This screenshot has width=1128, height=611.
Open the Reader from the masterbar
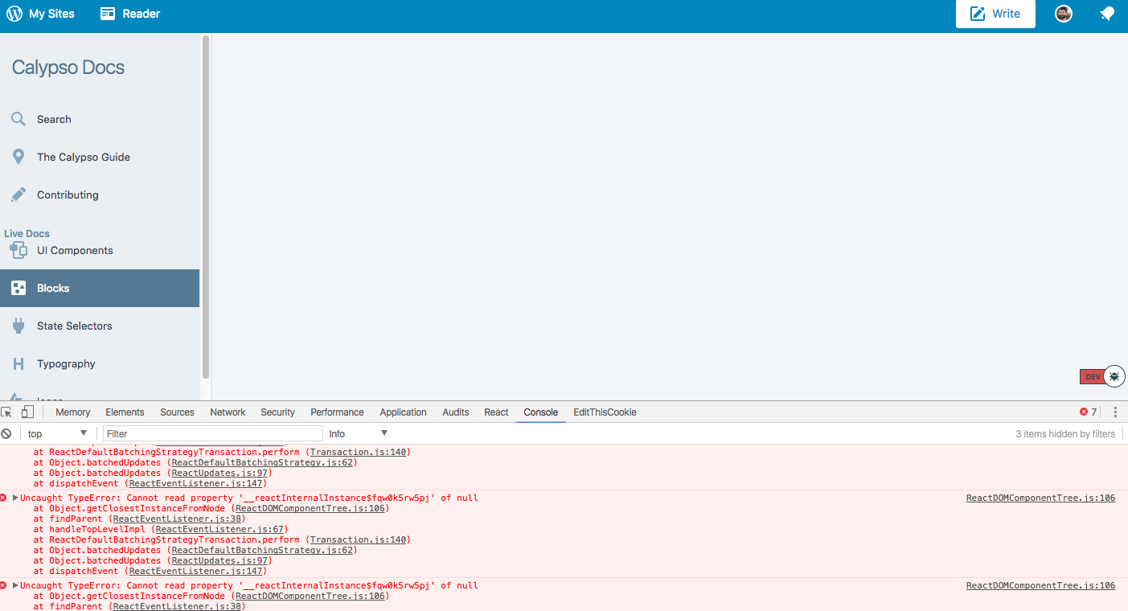(130, 14)
